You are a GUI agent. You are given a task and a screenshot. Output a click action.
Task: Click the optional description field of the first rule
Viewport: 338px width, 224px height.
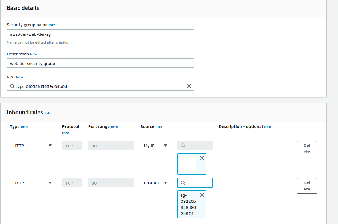click(x=255, y=145)
